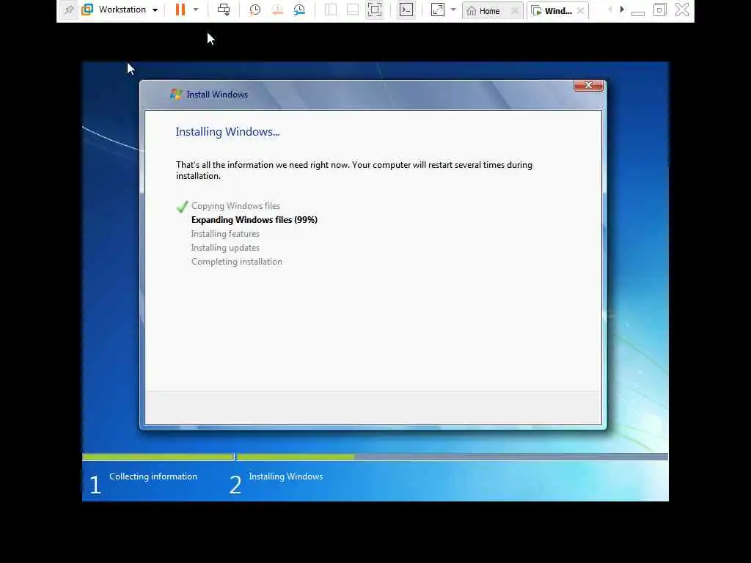Close the Home tab
Image resolution: width=751 pixels, height=563 pixels.
point(515,10)
